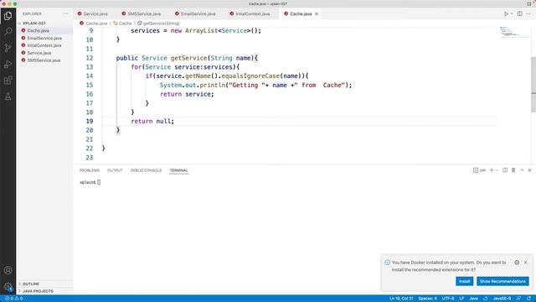Open the zsh terminal shell selector
The image size is (536, 302).
tap(479, 170)
